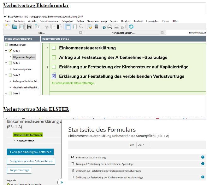Screen dimensions: 207x185
Task: Close the 'Neu...' tab with its X
Action: click(x=80, y=33)
